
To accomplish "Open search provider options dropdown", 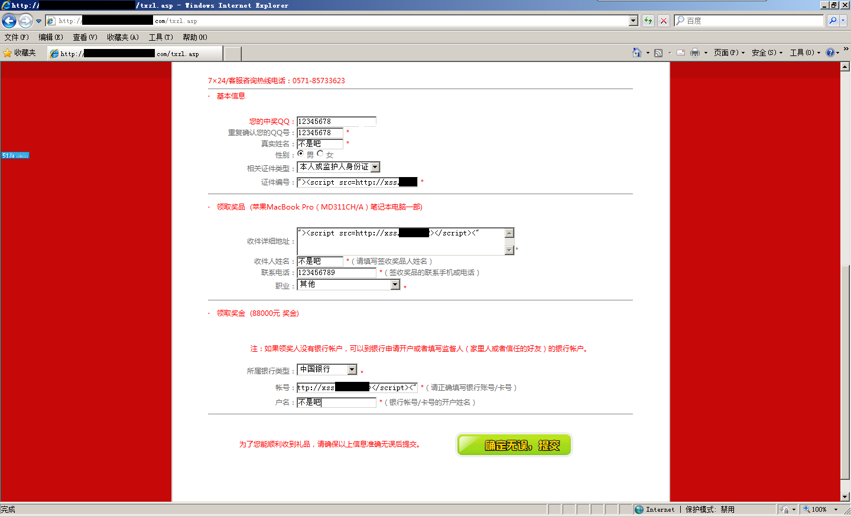I will pos(843,21).
